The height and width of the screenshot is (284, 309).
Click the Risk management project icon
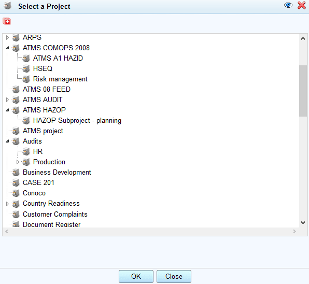[26, 79]
